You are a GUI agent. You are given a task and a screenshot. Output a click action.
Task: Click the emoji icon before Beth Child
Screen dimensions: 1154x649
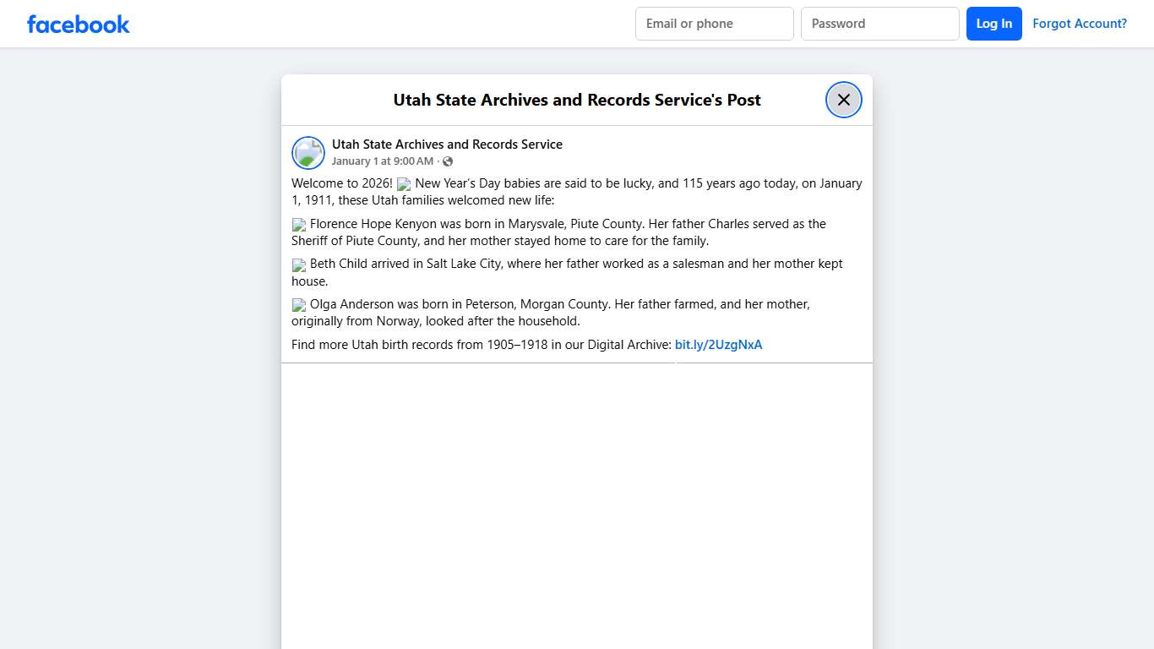tap(299, 265)
